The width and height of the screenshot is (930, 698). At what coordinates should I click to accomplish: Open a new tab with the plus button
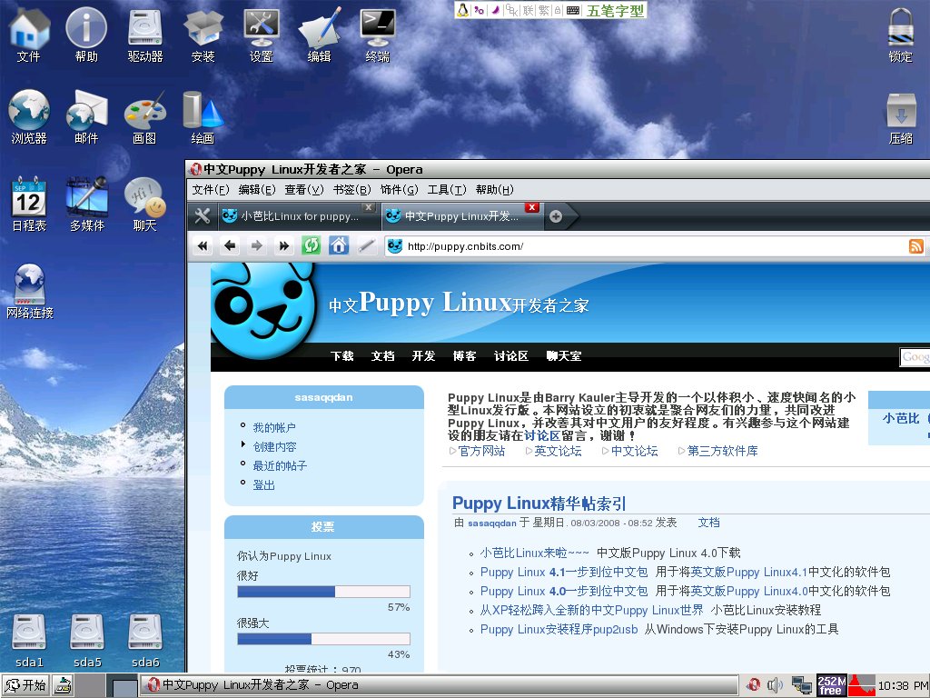pos(556,216)
